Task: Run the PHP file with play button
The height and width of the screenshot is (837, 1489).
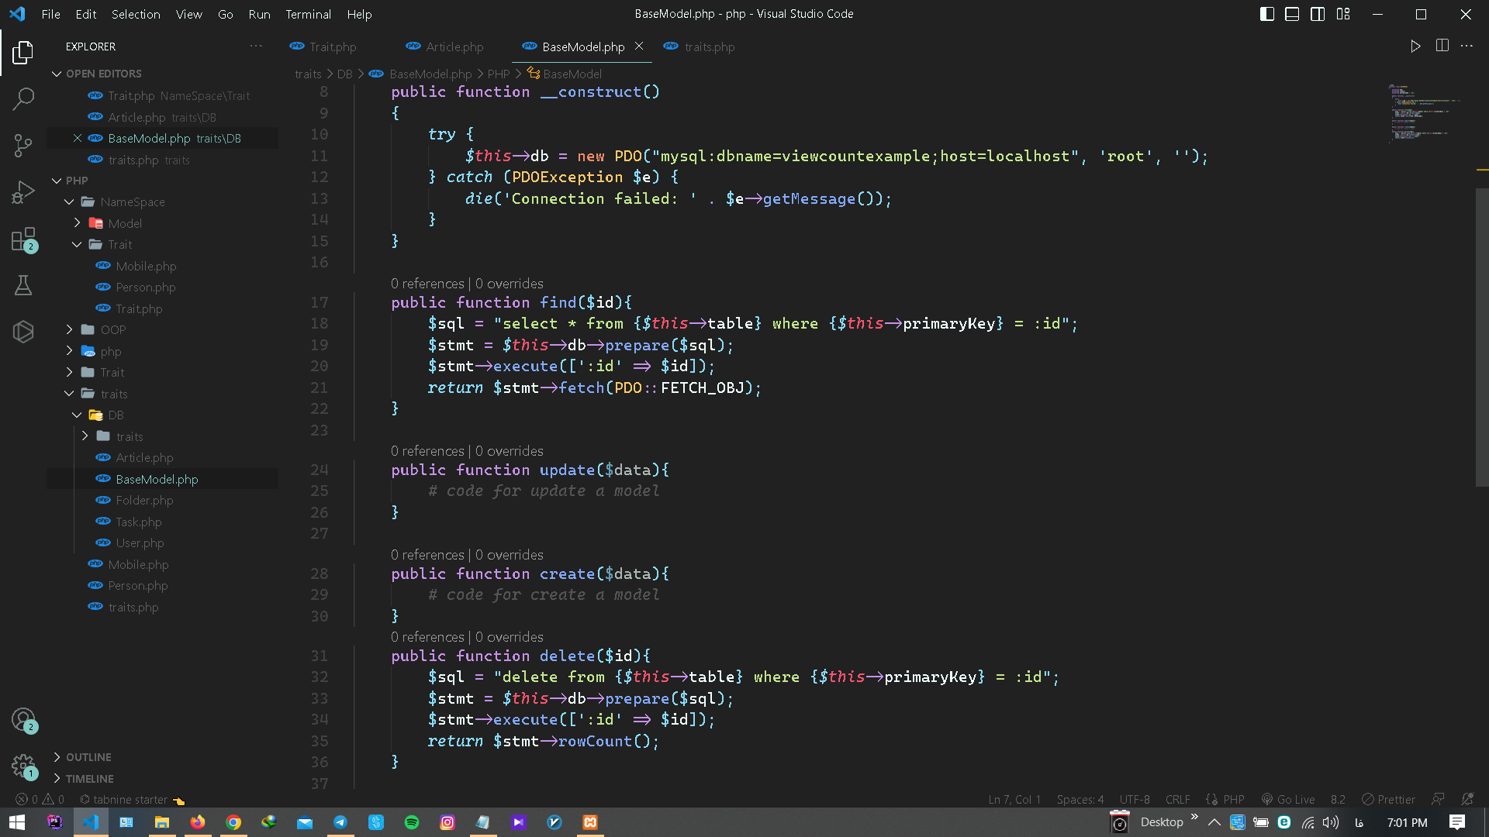Action: click(1415, 46)
